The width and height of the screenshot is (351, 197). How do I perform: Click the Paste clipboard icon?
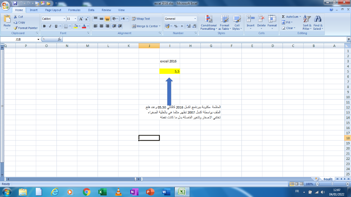pyautogui.click(x=7, y=19)
